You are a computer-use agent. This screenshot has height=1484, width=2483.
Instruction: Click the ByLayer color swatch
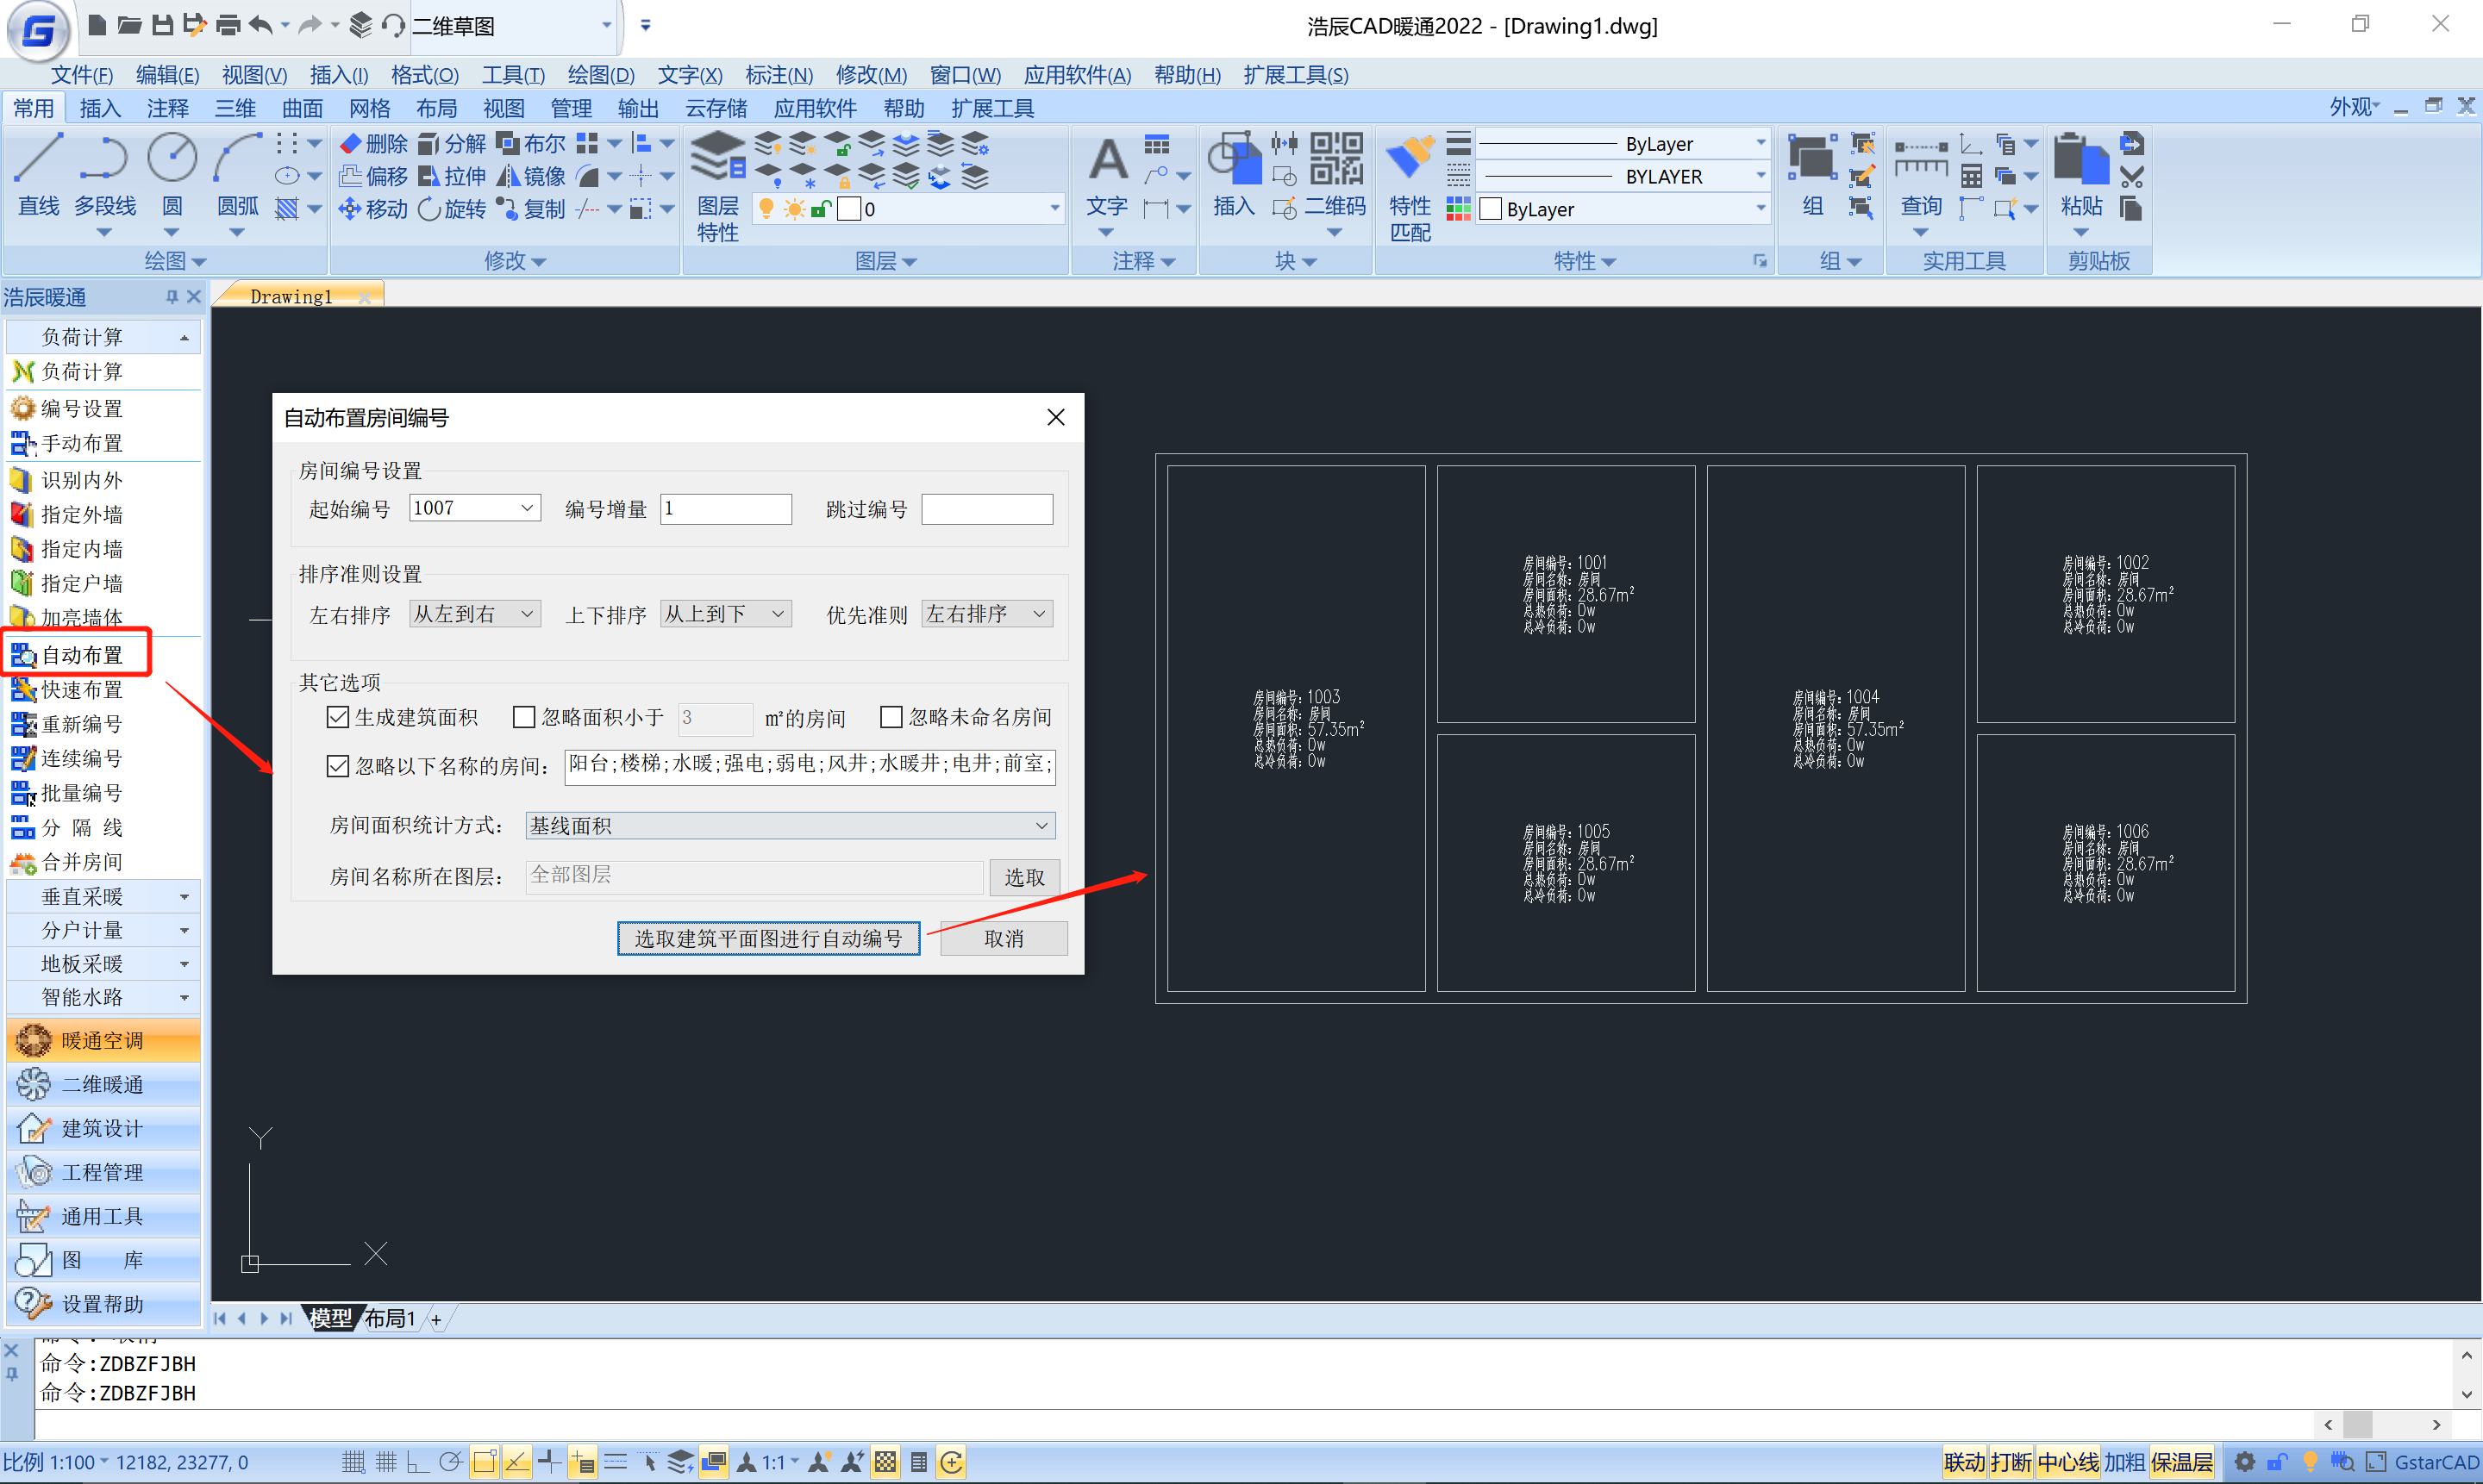pos(1490,209)
